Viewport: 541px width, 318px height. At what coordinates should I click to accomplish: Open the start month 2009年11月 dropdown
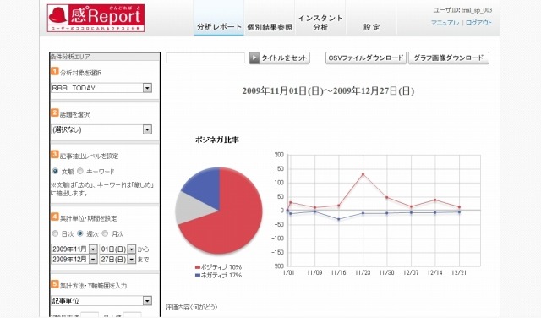[74, 249]
